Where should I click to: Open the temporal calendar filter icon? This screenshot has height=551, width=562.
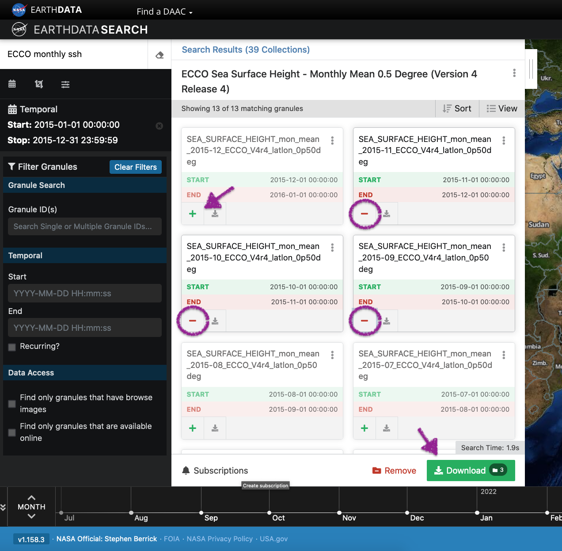[x=12, y=84]
